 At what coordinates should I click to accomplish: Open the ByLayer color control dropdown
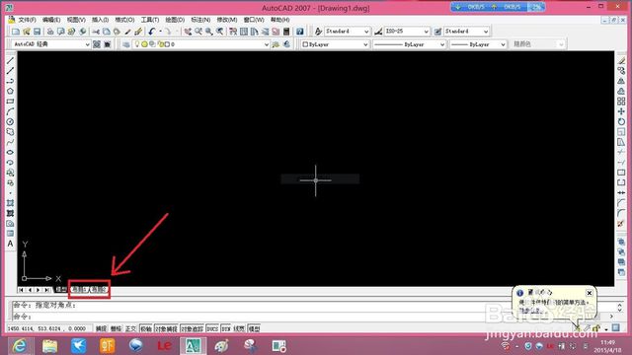[x=336, y=44]
